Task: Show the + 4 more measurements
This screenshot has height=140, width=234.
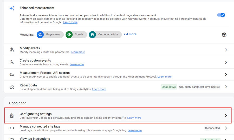Action: pos(130,34)
